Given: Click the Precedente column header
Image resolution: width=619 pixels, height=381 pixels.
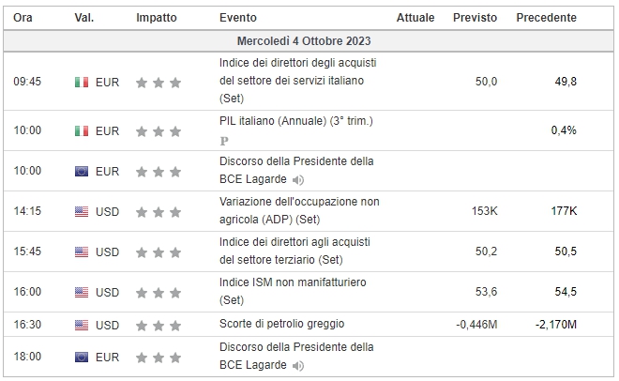Looking at the screenshot, I should tap(547, 18).
